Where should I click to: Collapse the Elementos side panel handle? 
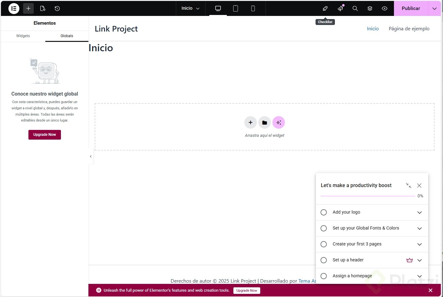(91, 156)
